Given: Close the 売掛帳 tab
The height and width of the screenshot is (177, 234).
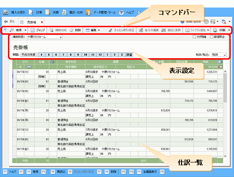Looking at the screenshot, I should [x=42, y=22].
